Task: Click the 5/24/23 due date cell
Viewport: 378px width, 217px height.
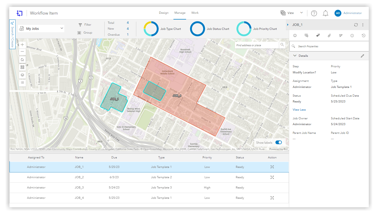Action: click(114, 187)
